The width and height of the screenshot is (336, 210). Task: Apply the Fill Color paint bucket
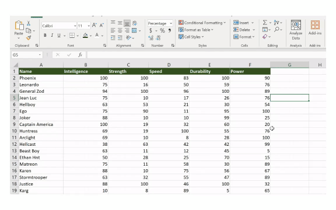click(x=85, y=36)
